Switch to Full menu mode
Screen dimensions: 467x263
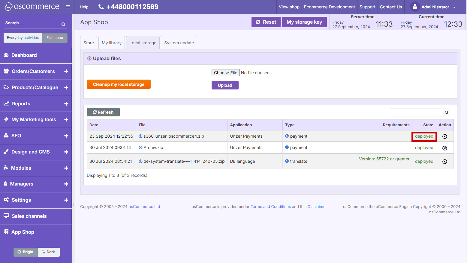click(55, 38)
